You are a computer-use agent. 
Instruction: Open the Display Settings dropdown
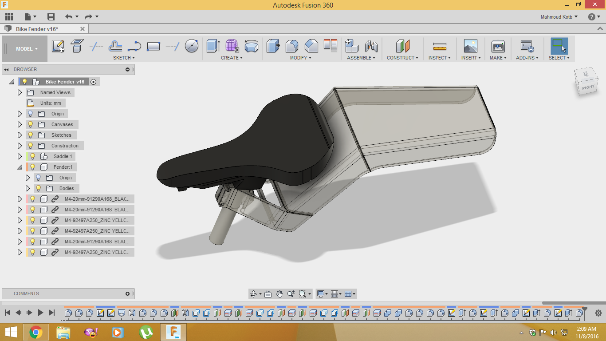pos(322,294)
